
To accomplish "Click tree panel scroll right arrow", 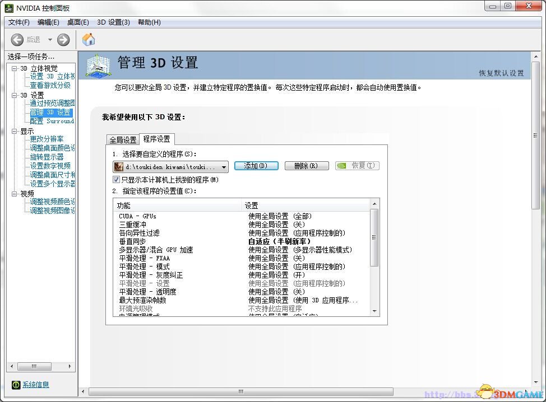I will click(70, 367).
